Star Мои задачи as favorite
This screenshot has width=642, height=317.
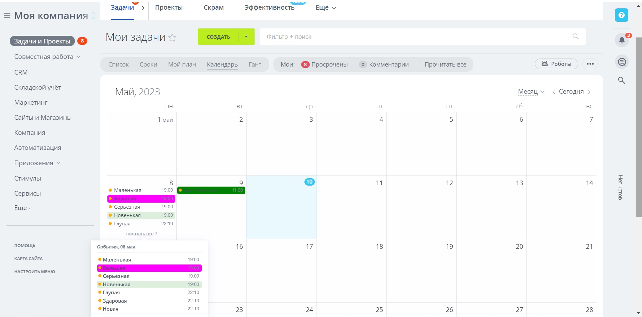click(172, 37)
